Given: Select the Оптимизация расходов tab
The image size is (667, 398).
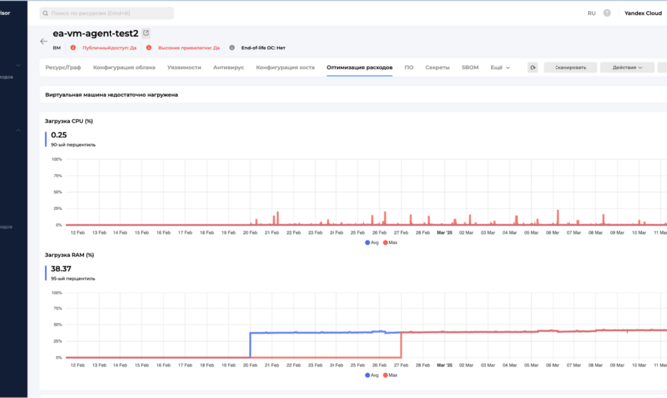Looking at the screenshot, I should [359, 68].
